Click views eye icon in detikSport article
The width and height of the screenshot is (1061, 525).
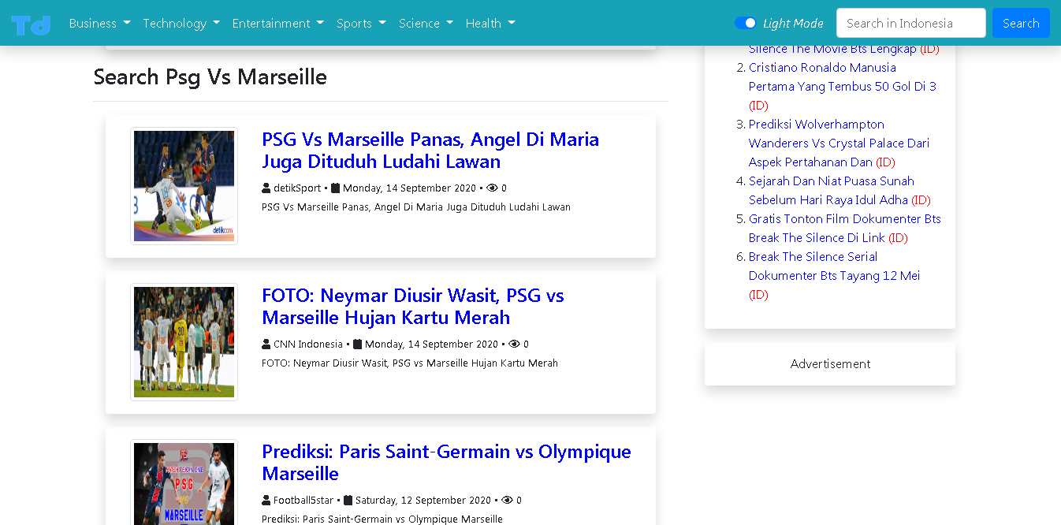(x=492, y=188)
